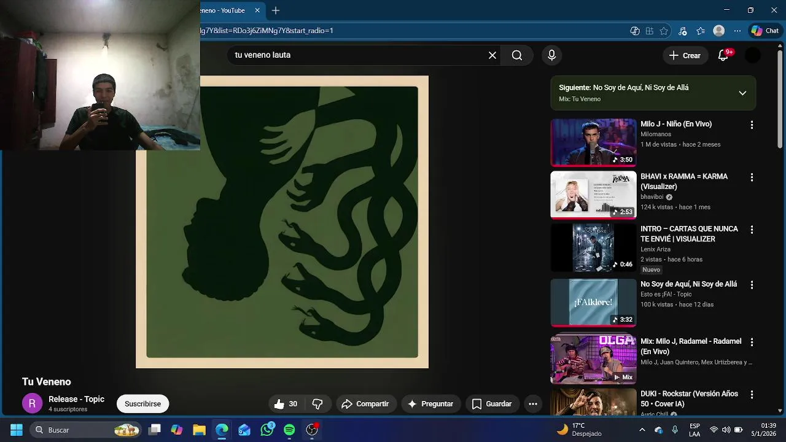786x442 pixels.
Task: Open WhatsApp from the taskbar
Action: [x=267, y=430]
